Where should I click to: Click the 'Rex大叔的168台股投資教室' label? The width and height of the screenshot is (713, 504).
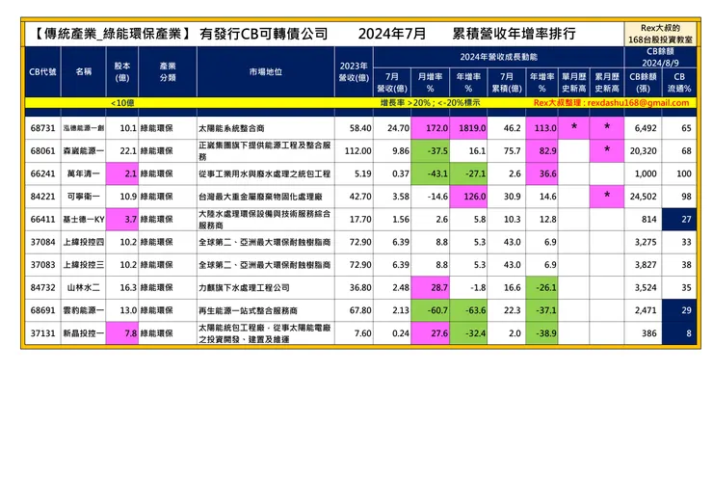(x=660, y=34)
